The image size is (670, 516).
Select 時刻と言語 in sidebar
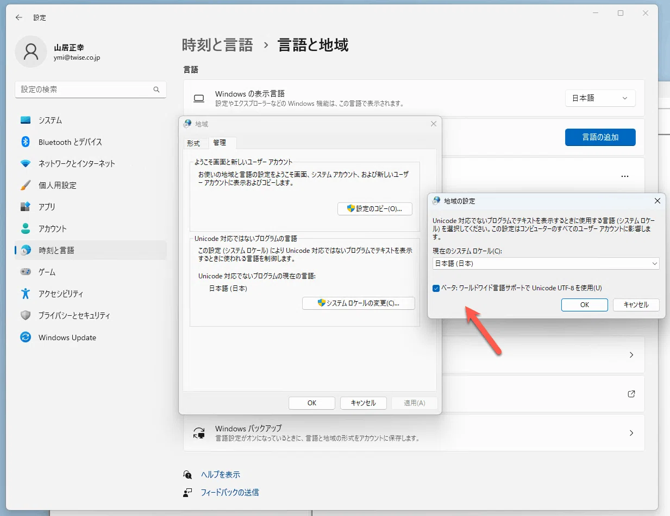[x=91, y=251]
